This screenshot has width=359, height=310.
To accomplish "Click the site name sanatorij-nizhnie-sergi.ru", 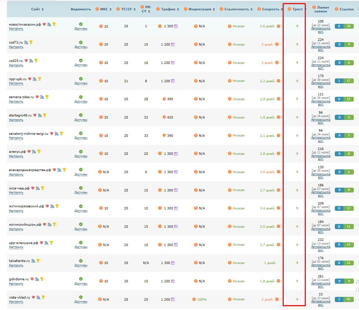I will (x=29, y=133).
